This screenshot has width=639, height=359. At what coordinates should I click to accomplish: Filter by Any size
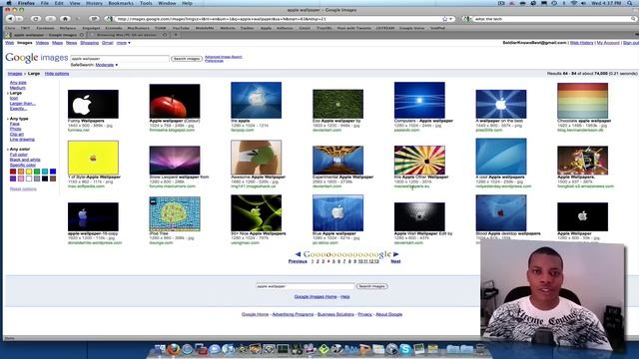point(18,83)
